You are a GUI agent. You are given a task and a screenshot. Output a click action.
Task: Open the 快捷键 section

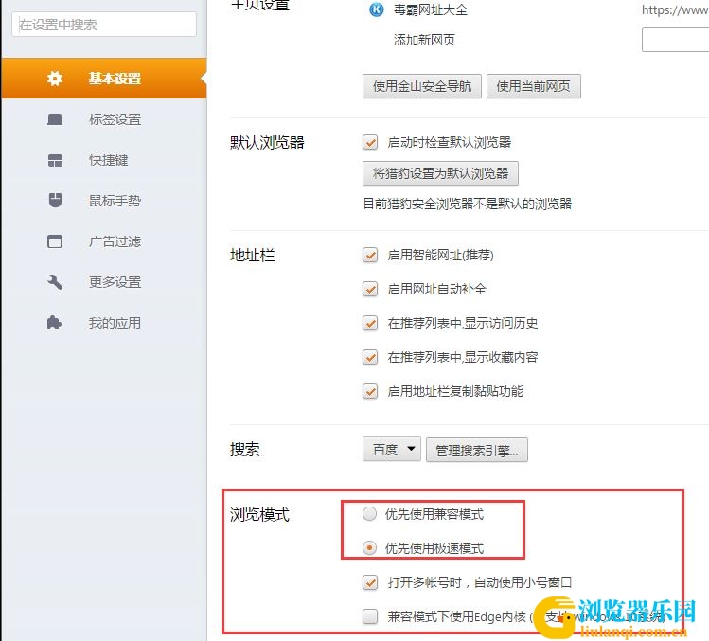(104, 160)
